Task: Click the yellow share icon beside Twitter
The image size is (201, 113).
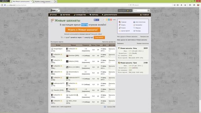Action: pyautogui.click(x=107, y=20)
